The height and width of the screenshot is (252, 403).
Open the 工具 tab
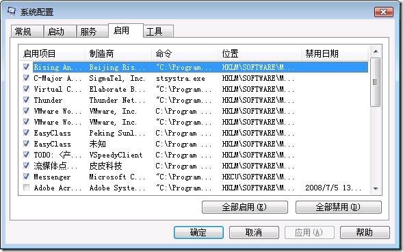point(158,32)
